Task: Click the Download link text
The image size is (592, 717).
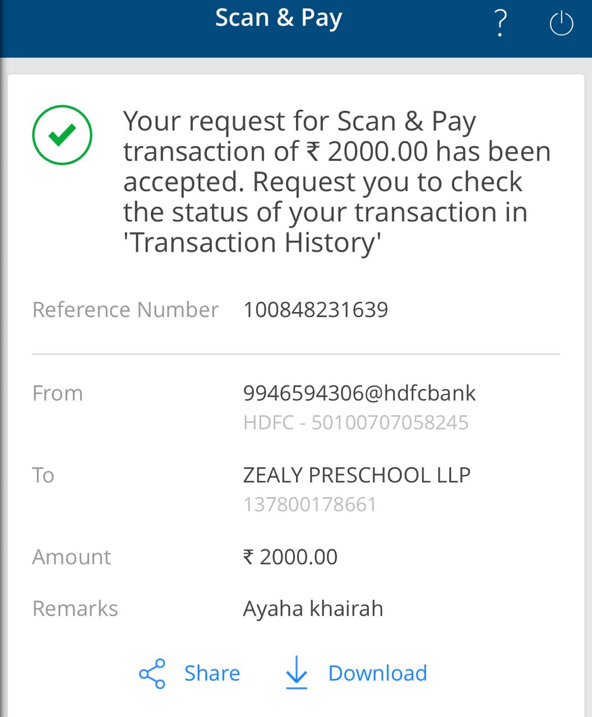Action: point(377,673)
